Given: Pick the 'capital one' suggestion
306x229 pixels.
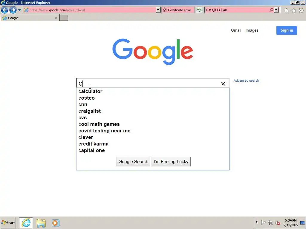Looking at the screenshot, I should (x=153, y=150).
